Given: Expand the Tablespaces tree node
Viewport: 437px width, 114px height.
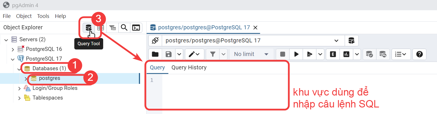Looking at the screenshot, I should (x=19, y=98).
